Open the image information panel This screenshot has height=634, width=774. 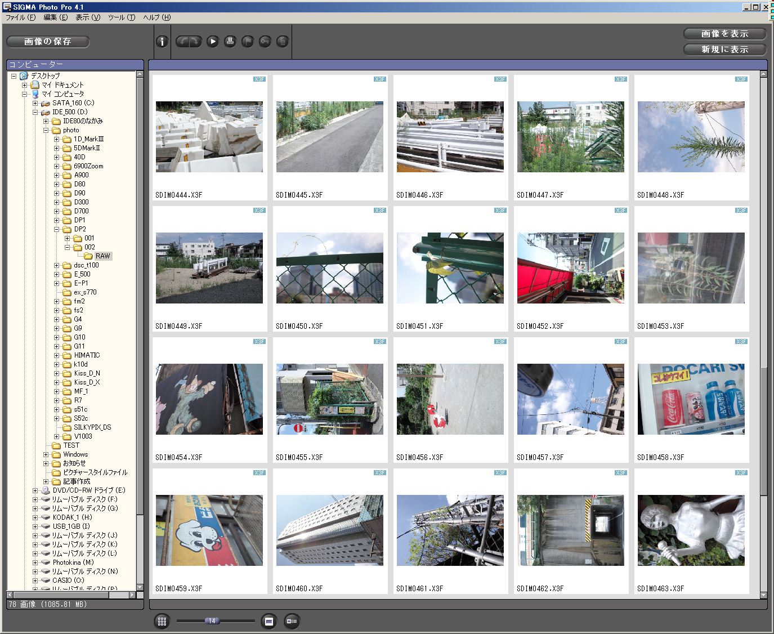tap(162, 41)
